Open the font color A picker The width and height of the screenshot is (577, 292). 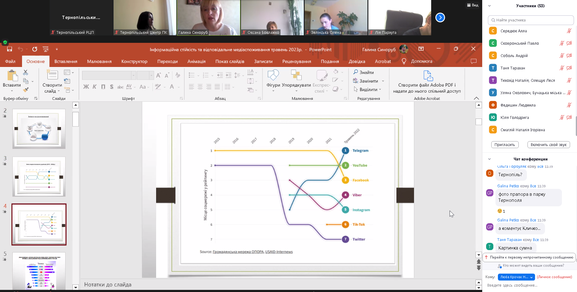pyautogui.click(x=172, y=87)
